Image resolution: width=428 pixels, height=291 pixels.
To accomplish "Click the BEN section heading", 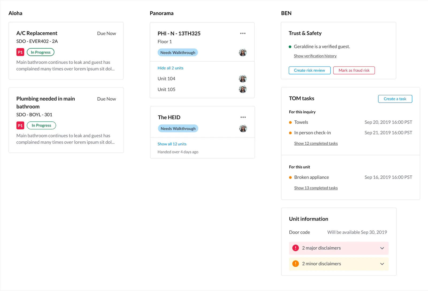I will 286,13.
